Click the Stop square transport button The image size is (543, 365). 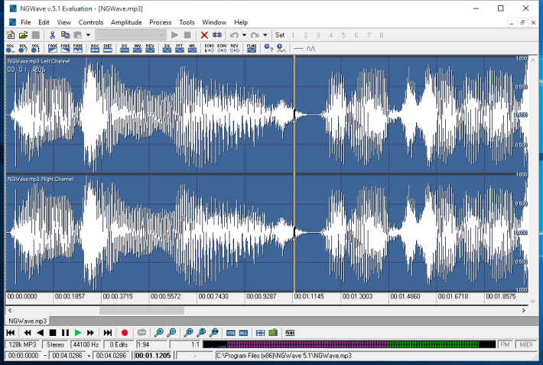[x=53, y=333]
